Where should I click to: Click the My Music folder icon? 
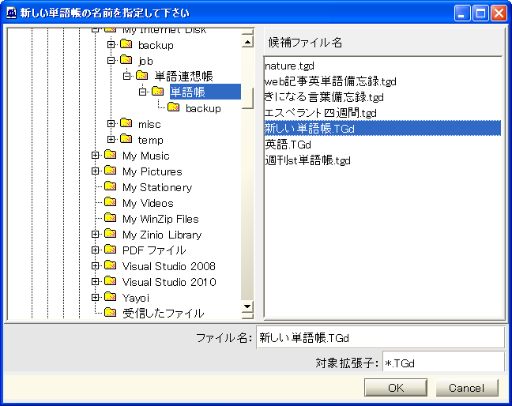111,154
